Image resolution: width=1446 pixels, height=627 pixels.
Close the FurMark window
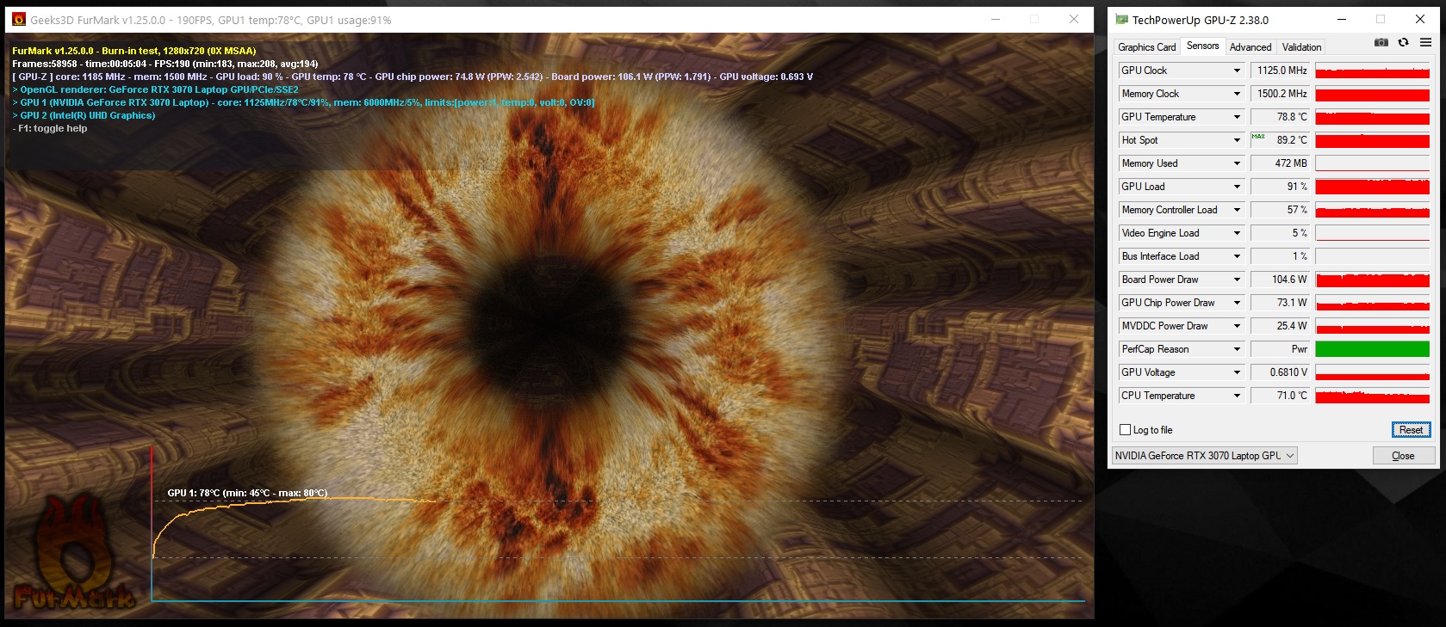click(x=1074, y=19)
